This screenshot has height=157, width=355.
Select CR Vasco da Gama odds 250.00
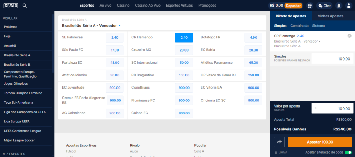[253, 75]
